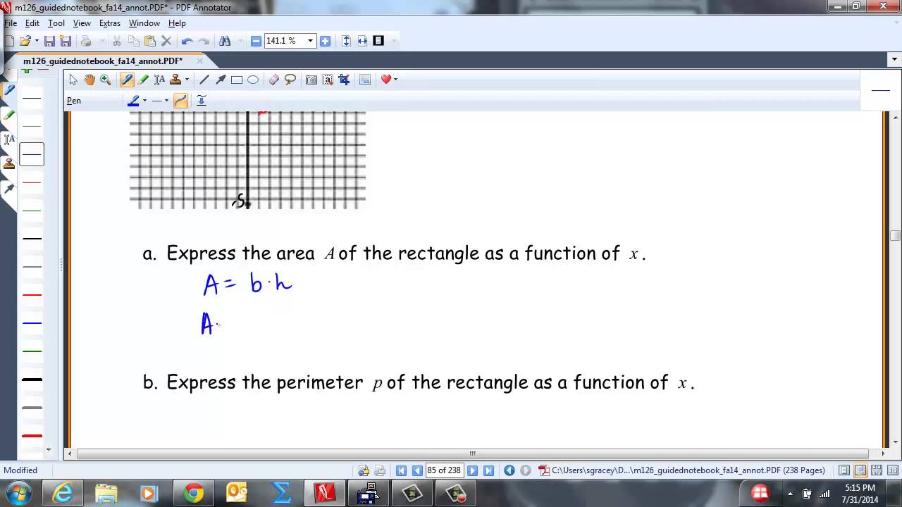The height and width of the screenshot is (507, 902).
Task: Switch to Stamp tab in side toolbox
Action: (9, 163)
